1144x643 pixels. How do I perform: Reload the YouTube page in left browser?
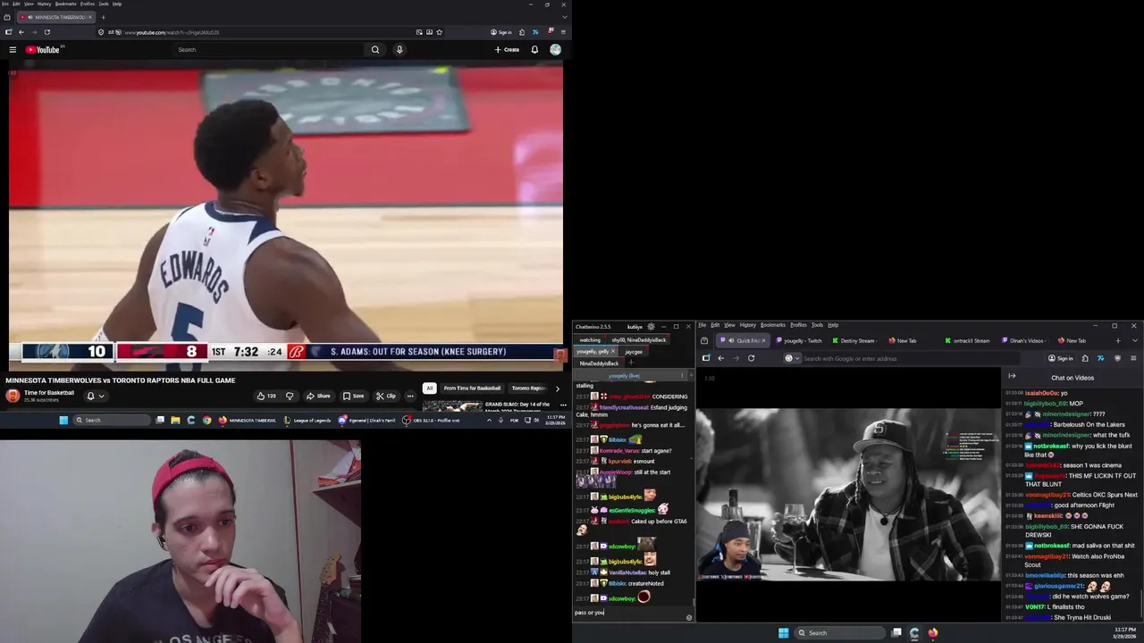(47, 32)
